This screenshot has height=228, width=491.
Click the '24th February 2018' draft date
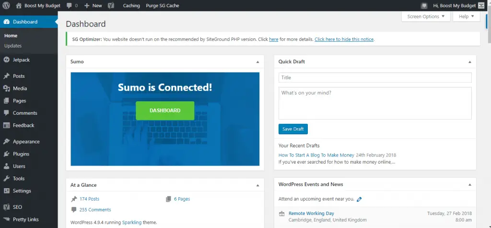(376, 155)
